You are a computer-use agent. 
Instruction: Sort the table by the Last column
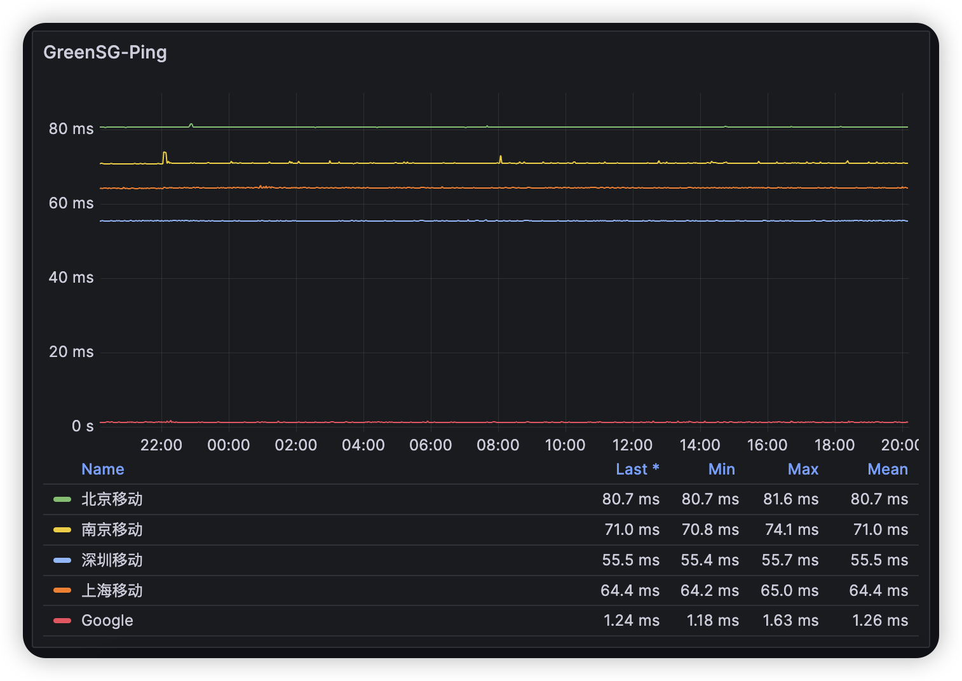click(637, 469)
